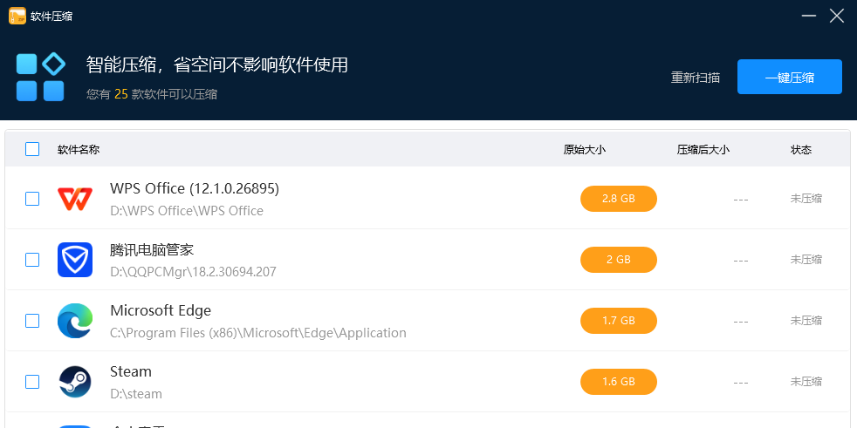Click the Microsoft Edge swirl icon
Image resolution: width=857 pixels, height=428 pixels.
pyautogui.click(x=75, y=321)
